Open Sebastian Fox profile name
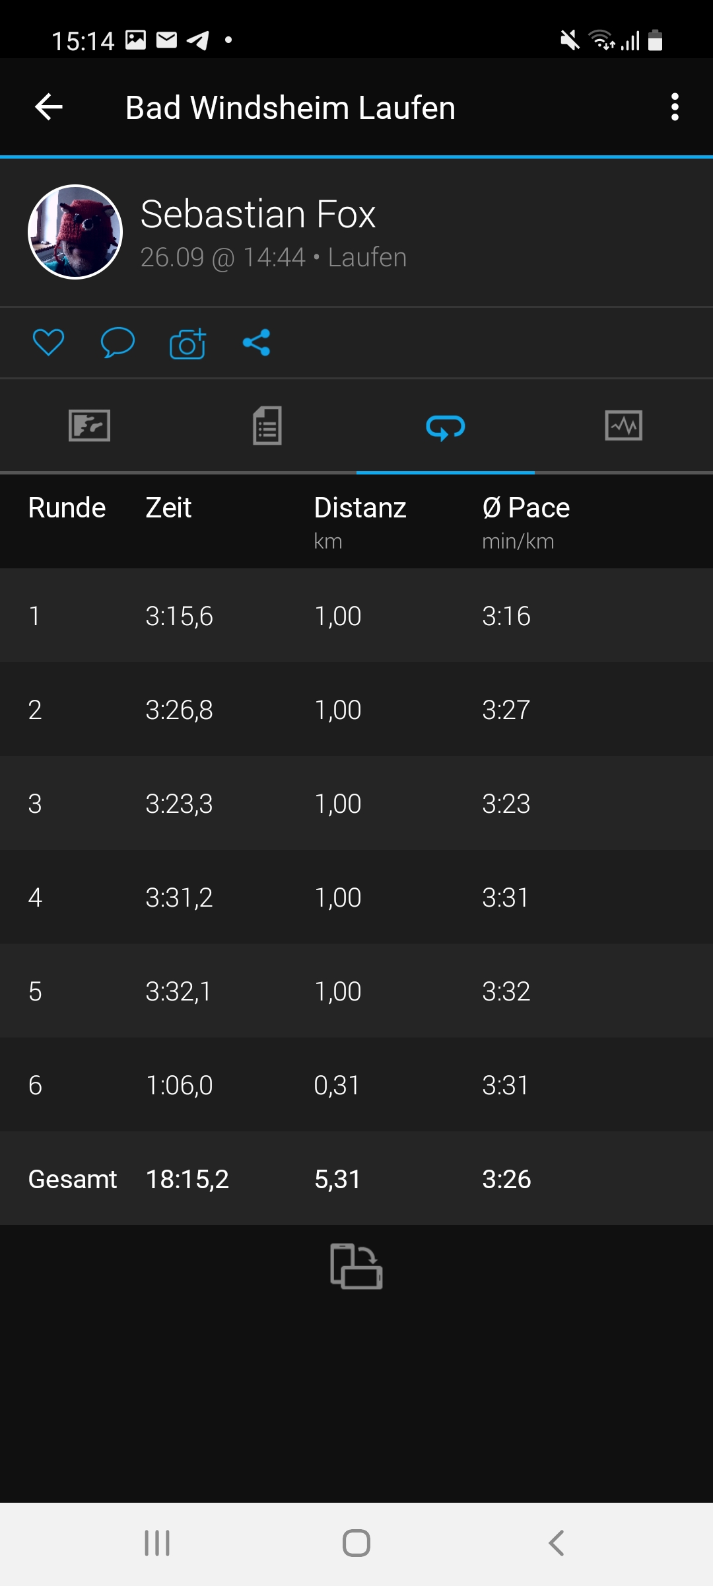 (258, 214)
